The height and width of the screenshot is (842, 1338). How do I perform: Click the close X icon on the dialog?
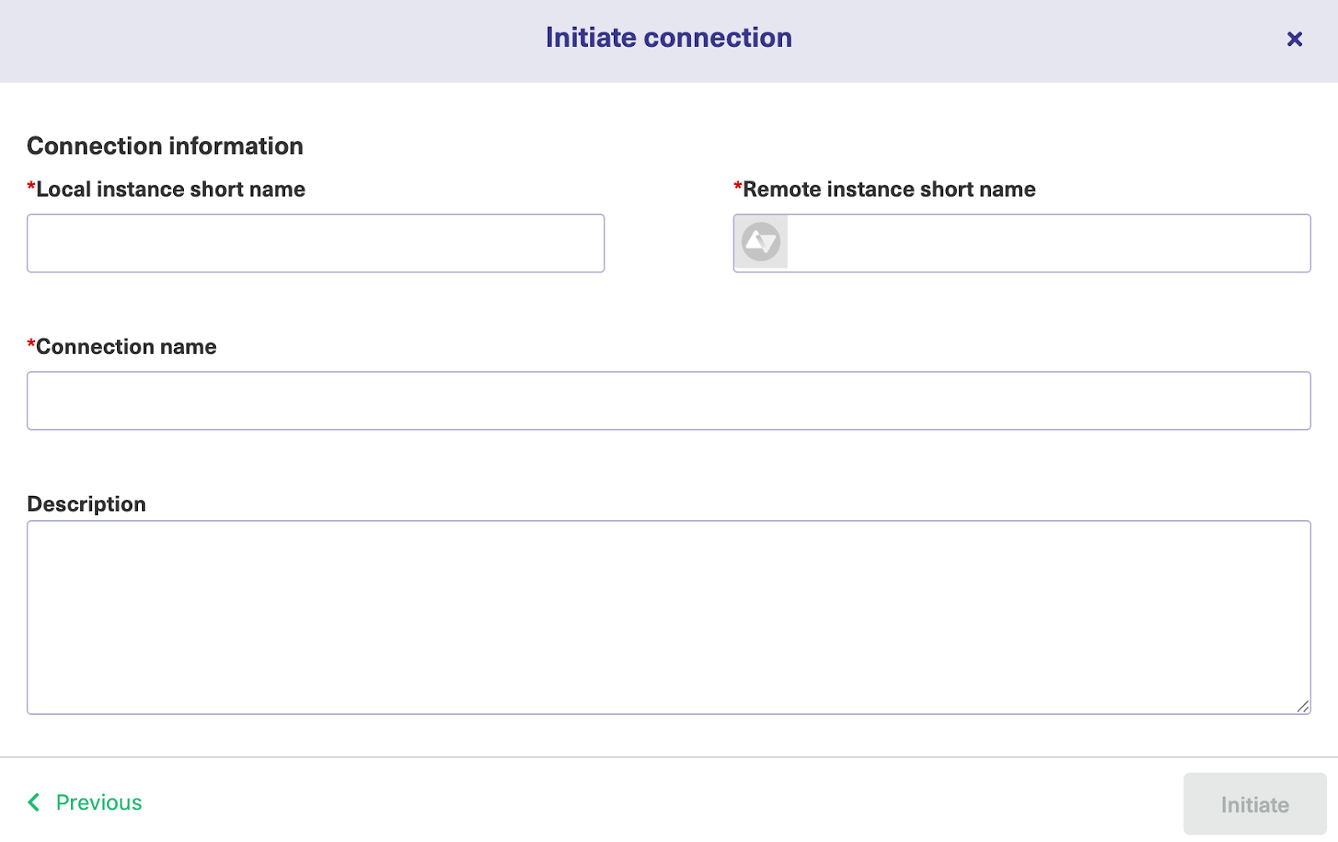(x=1295, y=38)
